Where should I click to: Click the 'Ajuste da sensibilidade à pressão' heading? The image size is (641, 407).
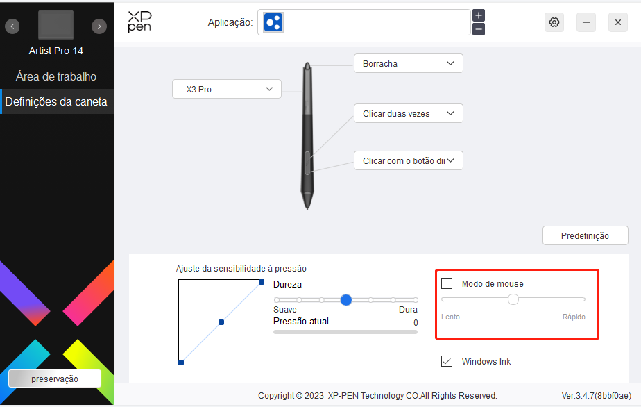pos(241,269)
